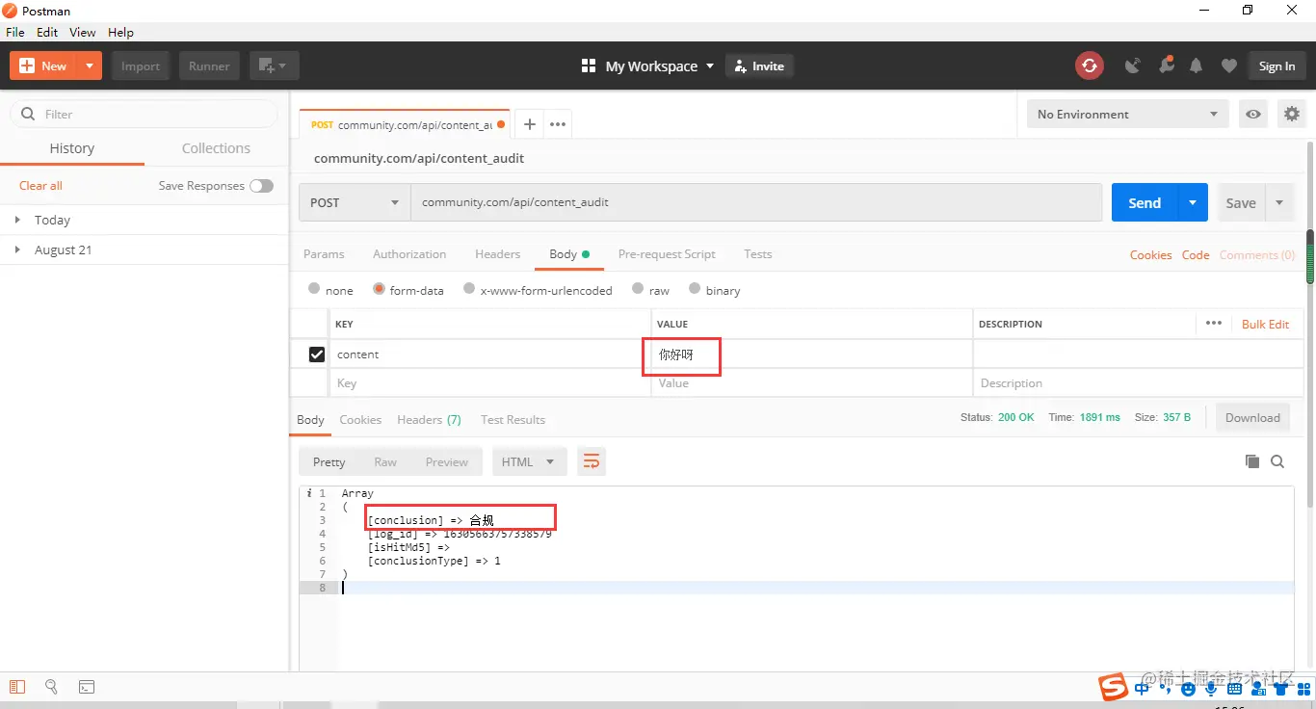The image size is (1316, 709).
Task: Open the No Environment selector
Action: (1127, 114)
